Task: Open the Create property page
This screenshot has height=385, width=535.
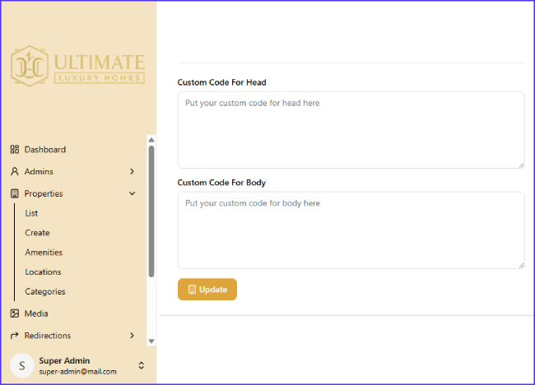Action: (37, 233)
